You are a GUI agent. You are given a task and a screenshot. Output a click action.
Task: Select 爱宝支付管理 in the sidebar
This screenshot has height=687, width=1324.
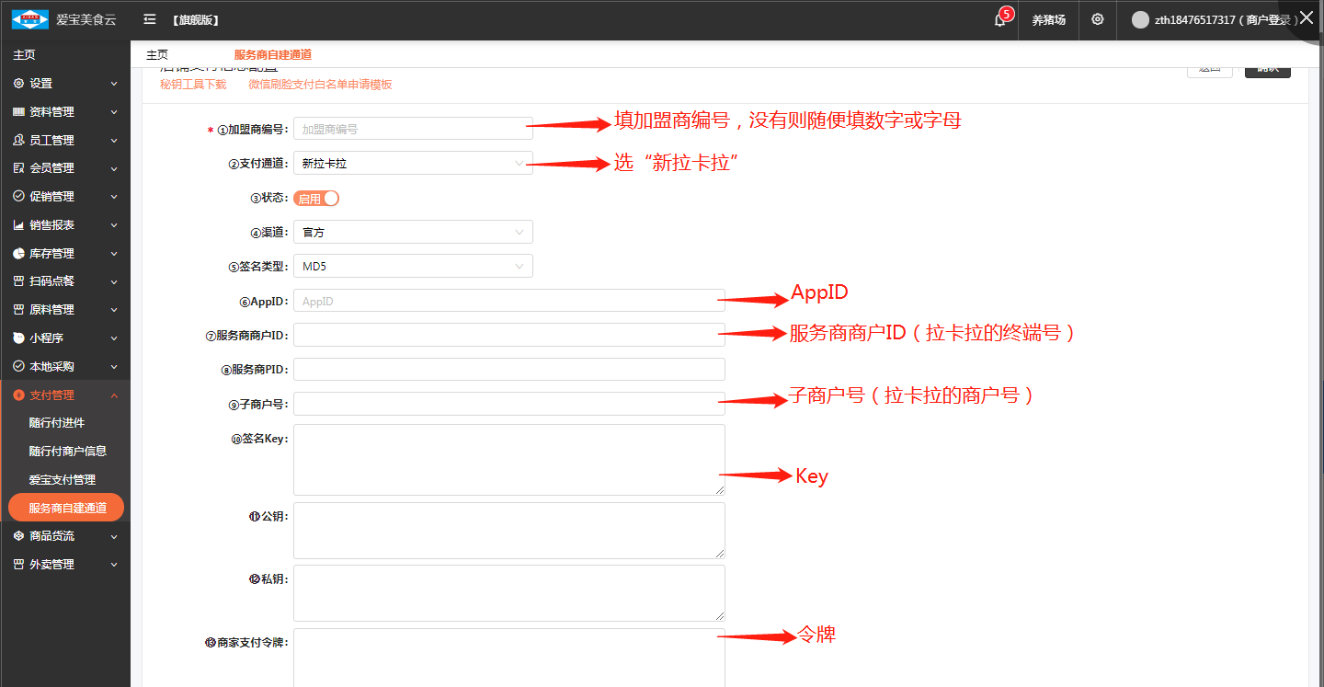click(x=62, y=480)
